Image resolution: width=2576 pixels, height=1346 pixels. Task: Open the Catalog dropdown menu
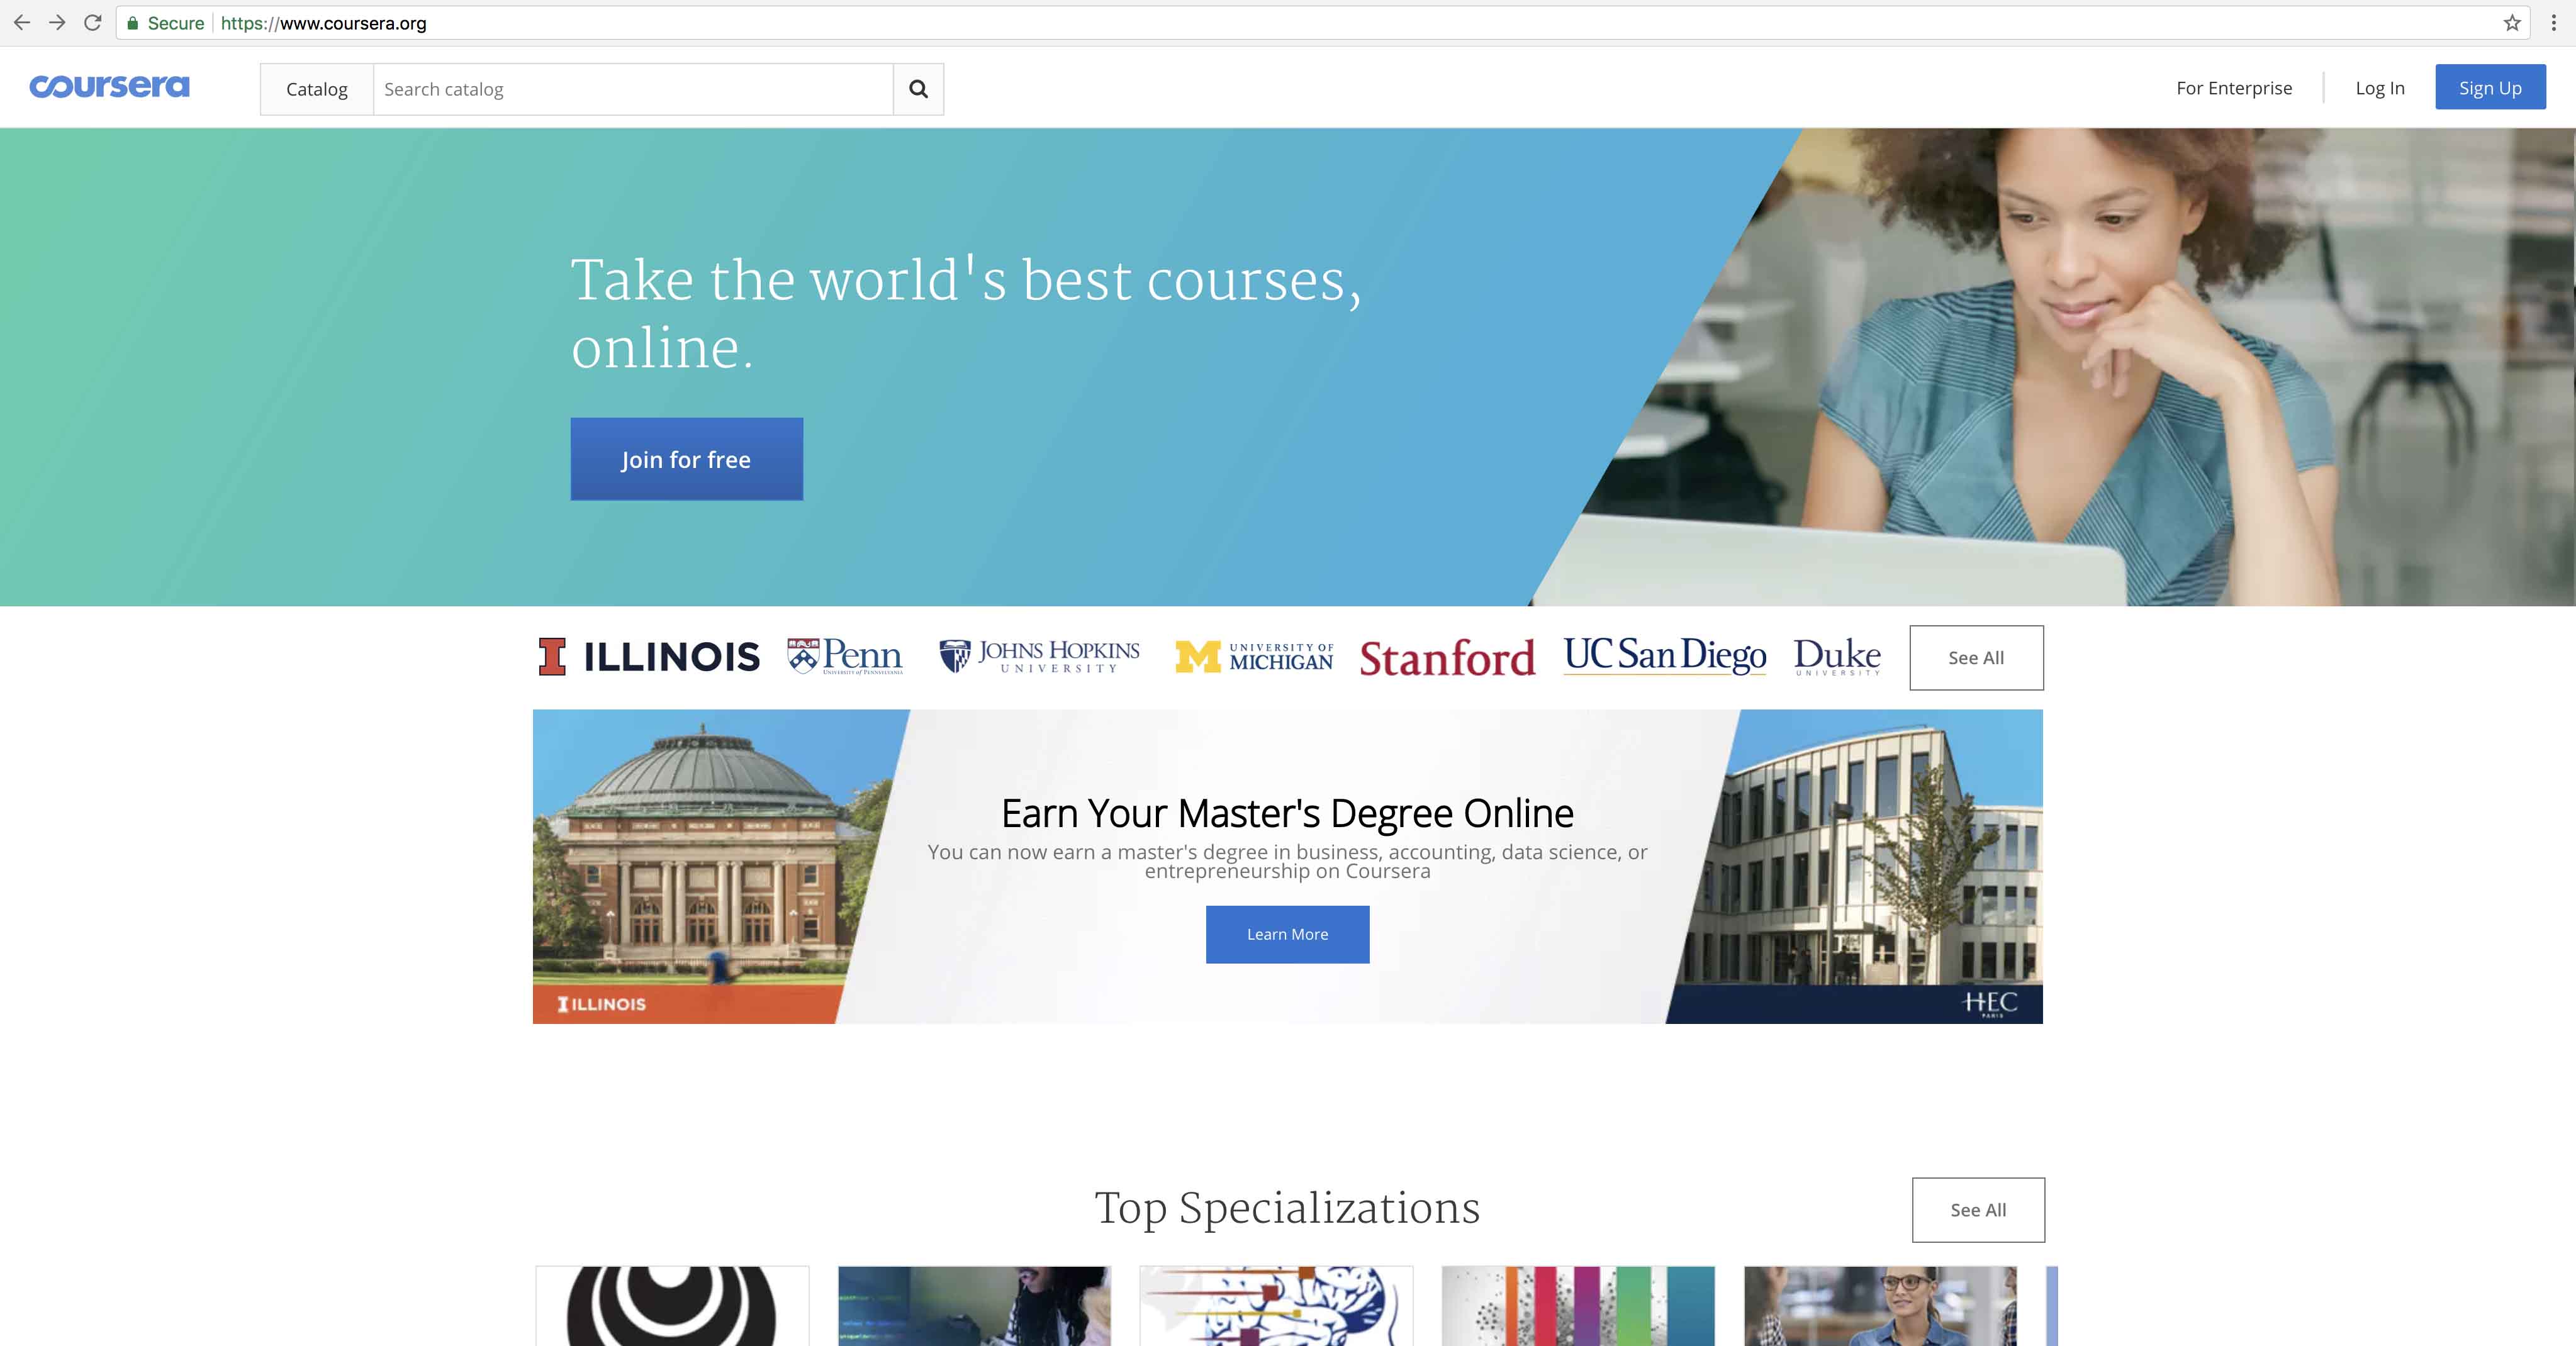[x=317, y=89]
